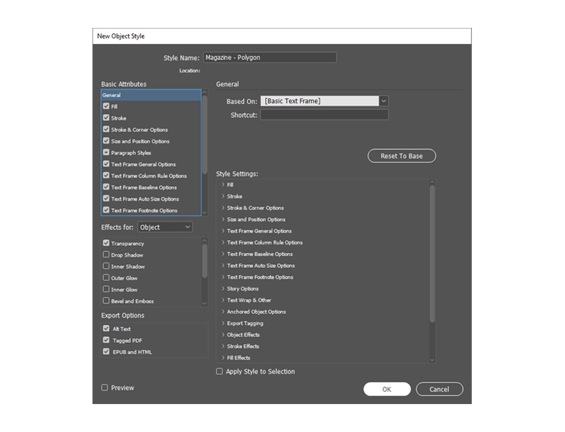Screen dimensions: 565x432
Task: Expand Export Tagging settings
Action: pos(223,323)
